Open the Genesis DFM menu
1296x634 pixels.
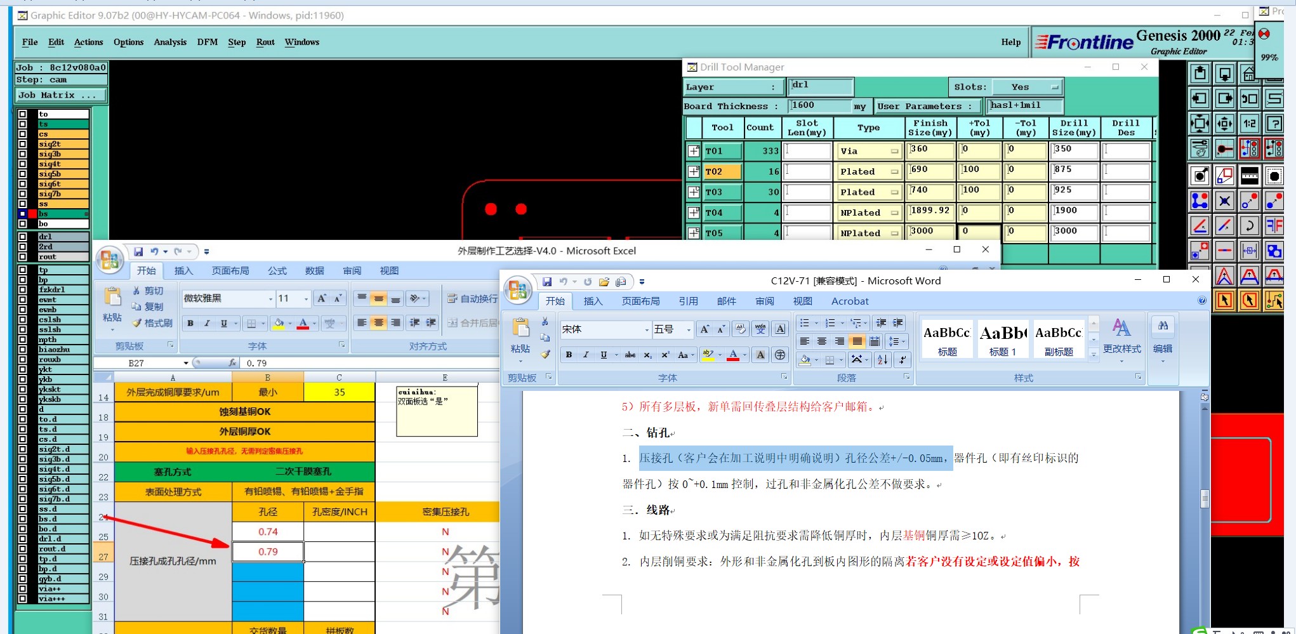tap(207, 42)
